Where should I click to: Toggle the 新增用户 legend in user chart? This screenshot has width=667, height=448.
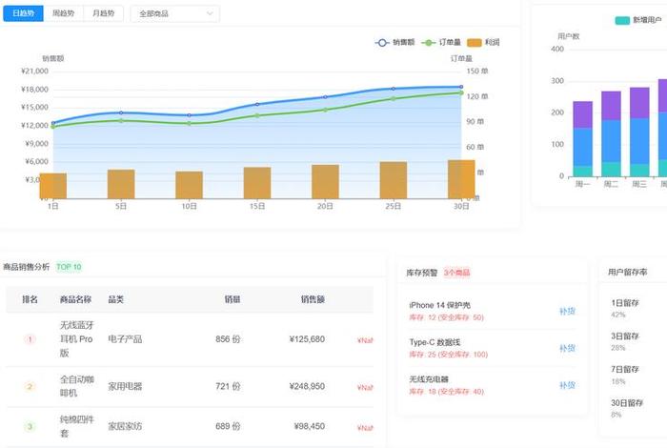(x=638, y=20)
